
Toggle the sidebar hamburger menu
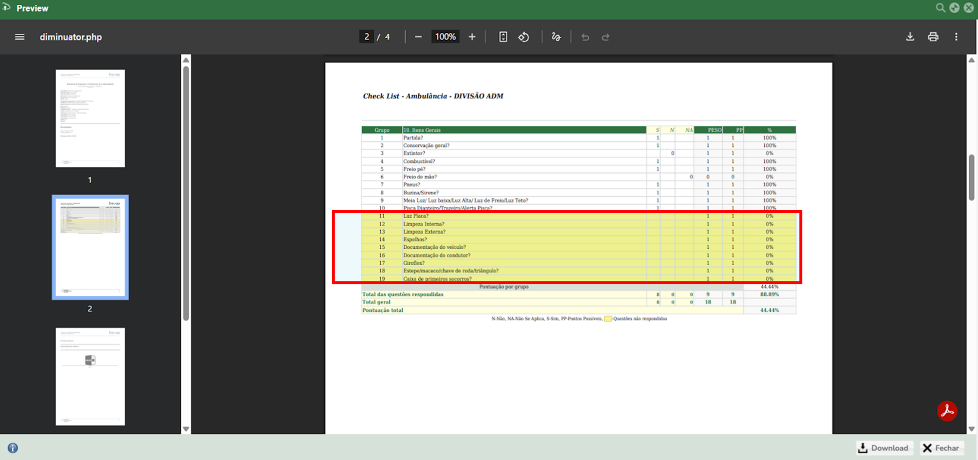(20, 37)
